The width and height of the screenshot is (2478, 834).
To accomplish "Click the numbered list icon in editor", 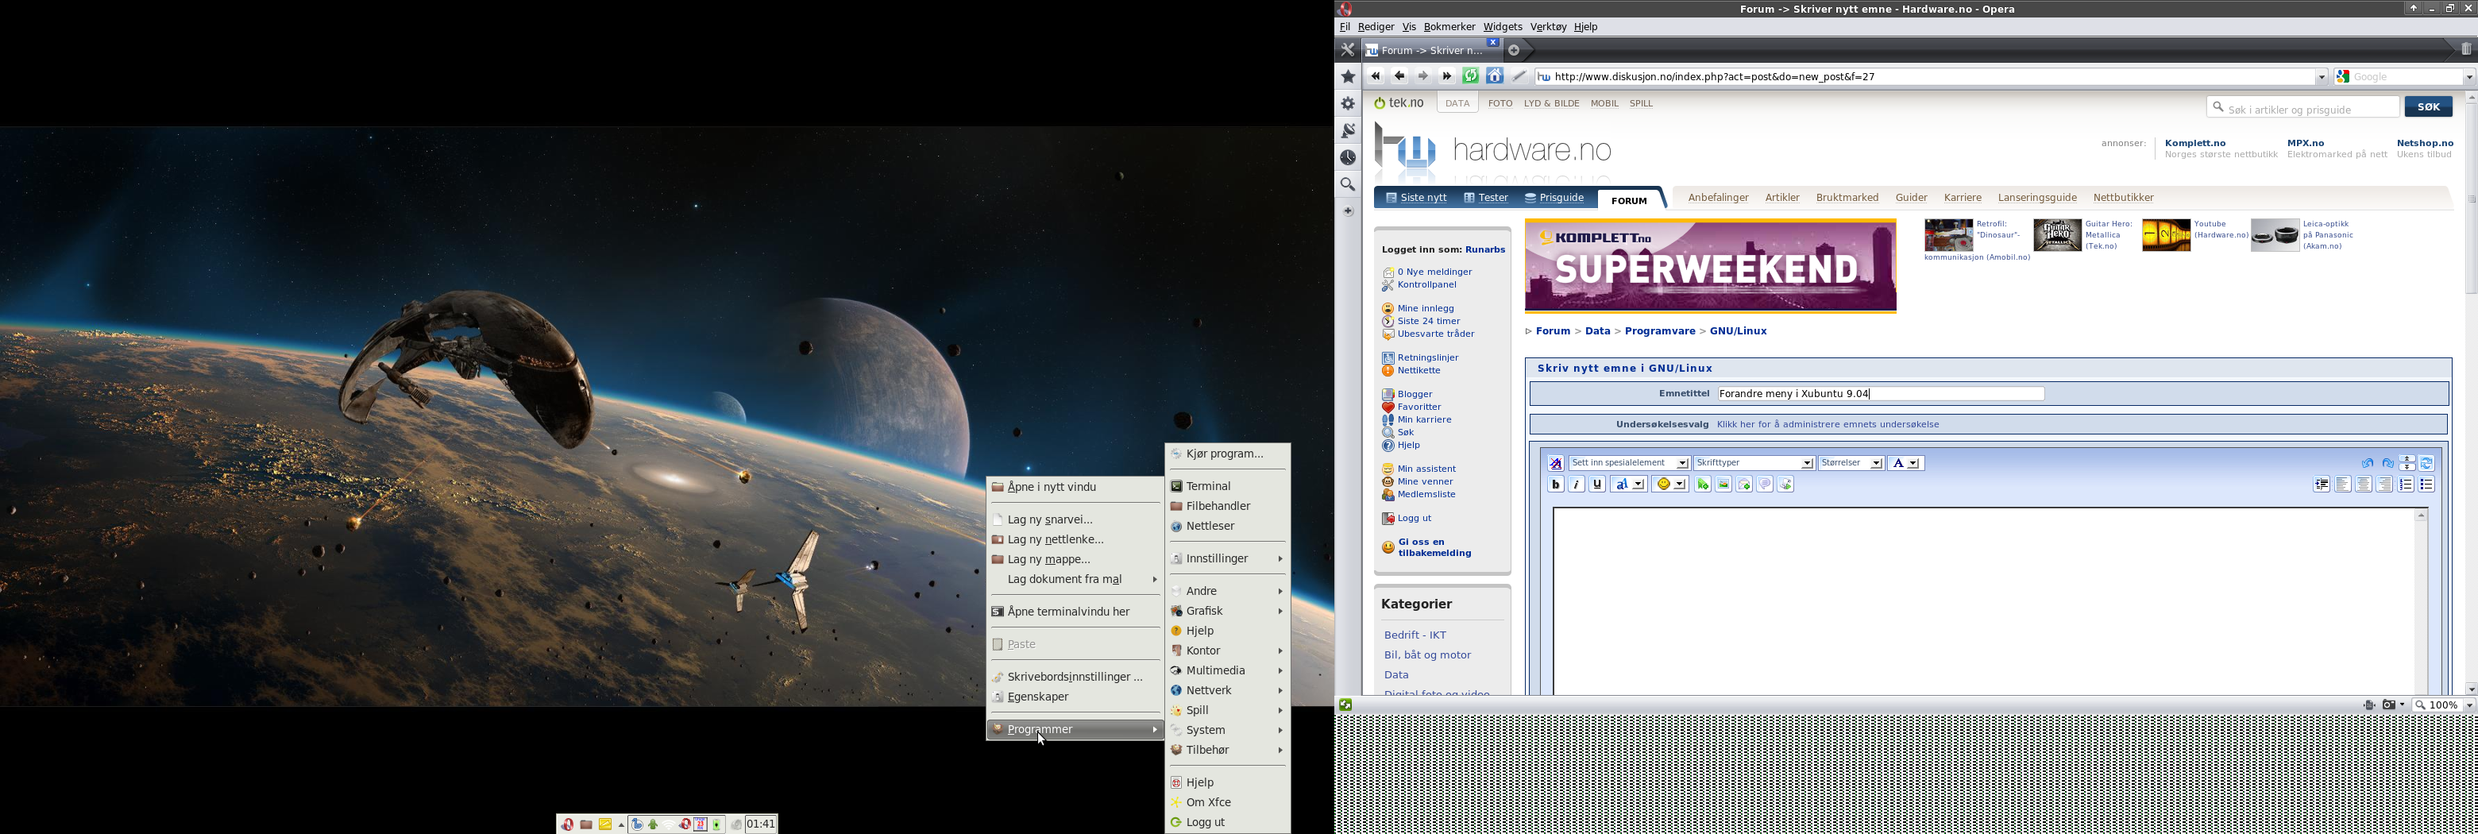I will (2406, 485).
